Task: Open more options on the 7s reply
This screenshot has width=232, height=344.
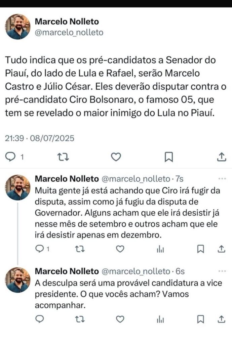Action: click(222, 178)
